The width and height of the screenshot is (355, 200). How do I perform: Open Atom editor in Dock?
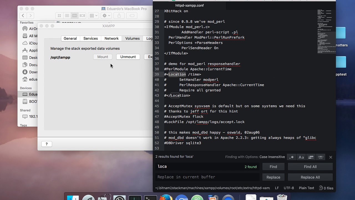(x=197, y=198)
